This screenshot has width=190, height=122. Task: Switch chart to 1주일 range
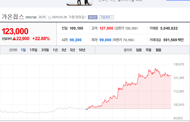click(33, 50)
